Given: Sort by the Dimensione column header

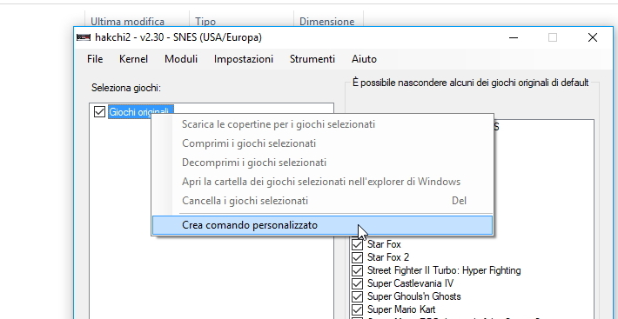Looking at the screenshot, I should coord(326,21).
